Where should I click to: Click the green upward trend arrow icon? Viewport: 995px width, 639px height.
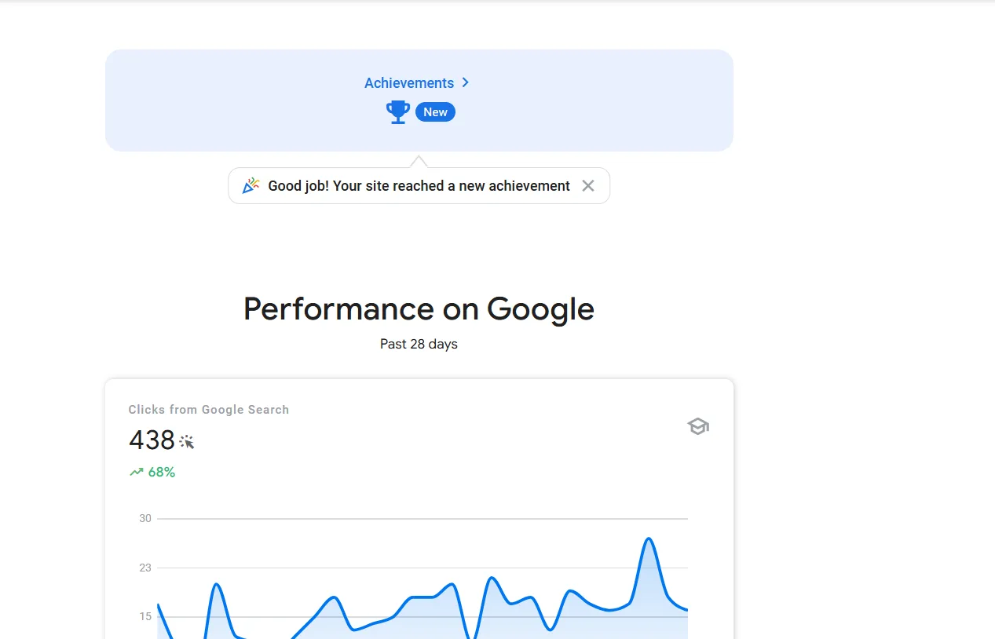135,471
